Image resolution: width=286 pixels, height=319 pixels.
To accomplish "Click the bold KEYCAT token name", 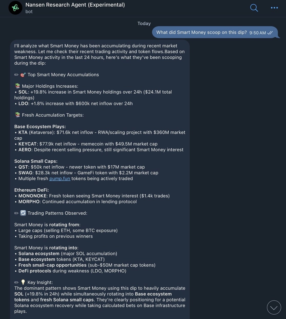I will [27, 144].
